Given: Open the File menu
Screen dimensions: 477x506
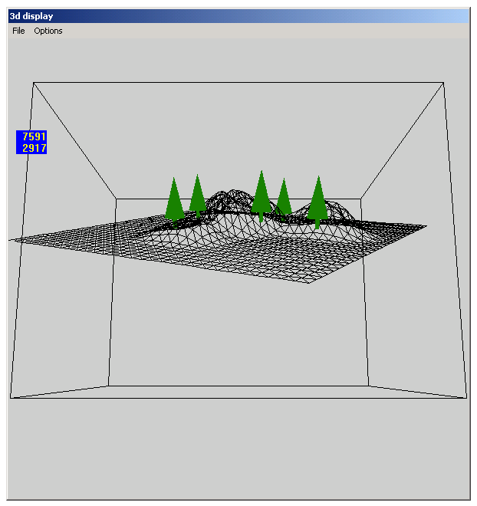Looking at the screenshot, I should pos(18,31).
